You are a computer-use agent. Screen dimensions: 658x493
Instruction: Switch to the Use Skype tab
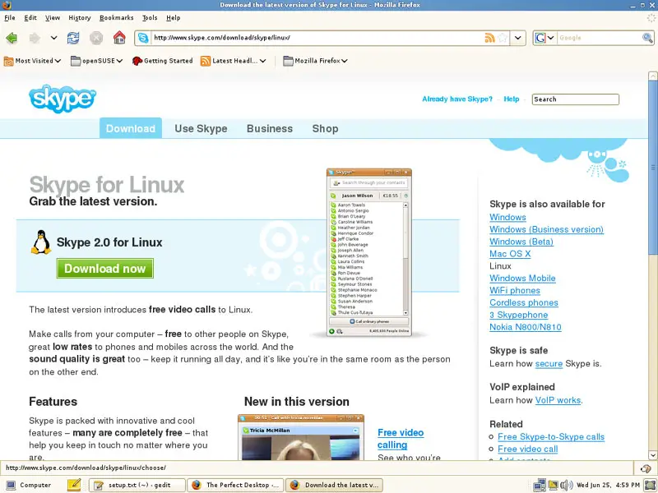(x=201, y=128)
